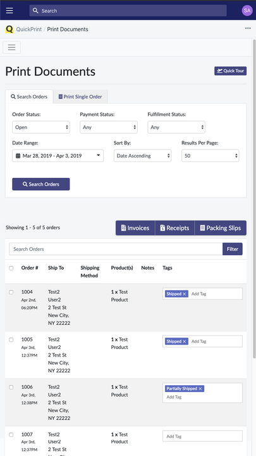The height and width of the screenshot is (456, 256).
Task: Print Invoices for selected orders
Action: click(x=135, y=228)
